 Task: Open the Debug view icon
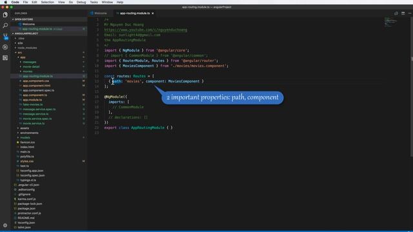[x=5, y=47]
